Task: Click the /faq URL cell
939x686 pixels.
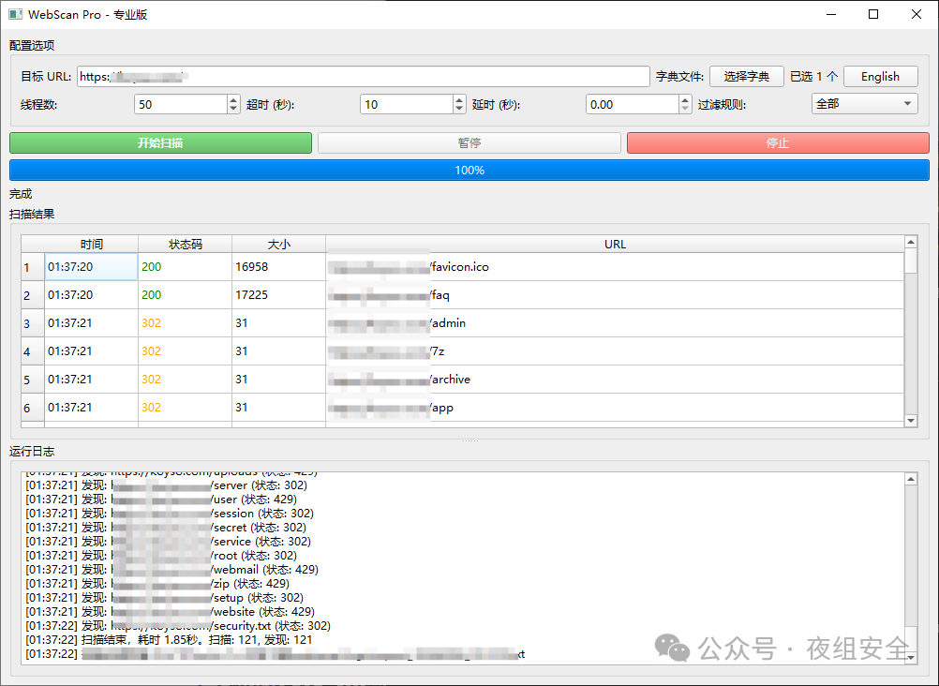Action: point(615,295)
